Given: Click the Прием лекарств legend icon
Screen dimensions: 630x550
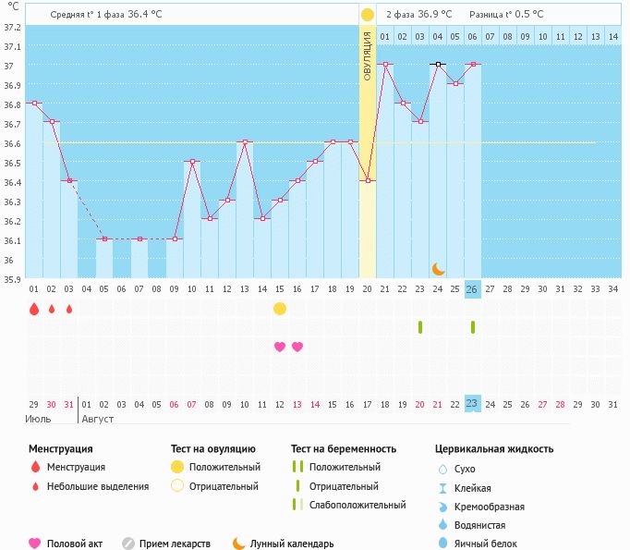Looking at the screenshot, I should (128, 544).
